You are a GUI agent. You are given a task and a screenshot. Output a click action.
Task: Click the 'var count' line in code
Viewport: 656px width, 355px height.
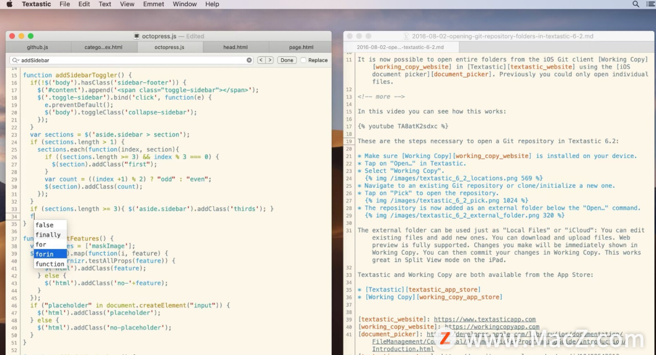pos(128,179)
